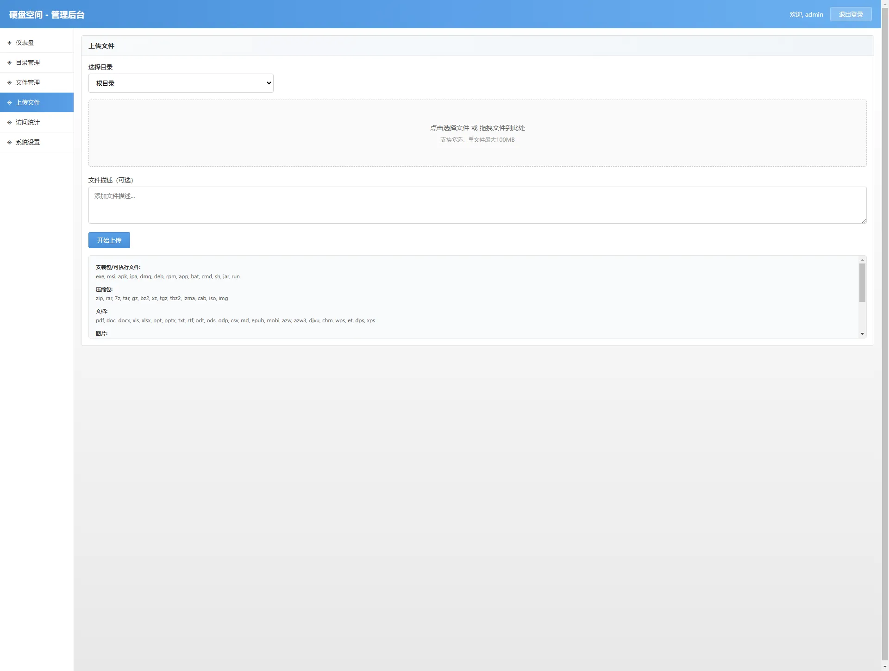Open 系统设置 system settings page
Viewport: 889px width, 671px height.
point(28,142)
